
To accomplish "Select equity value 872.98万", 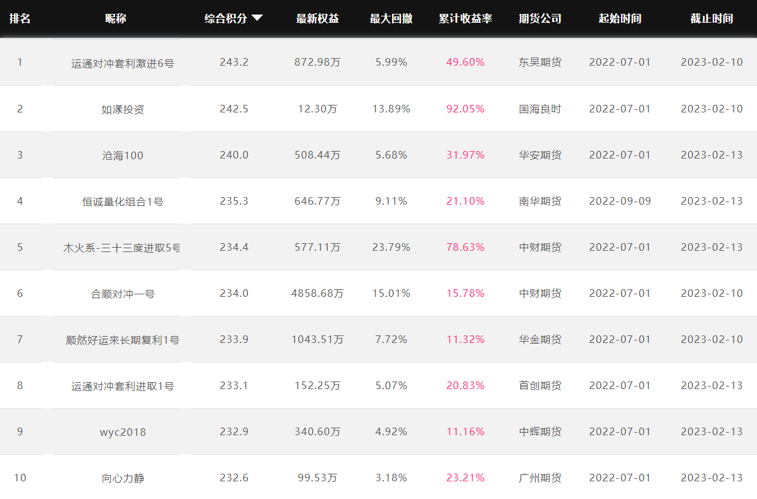I will 317,62.
